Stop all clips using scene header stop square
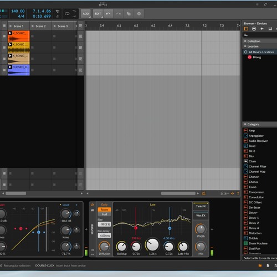 (x=4, y=25)
